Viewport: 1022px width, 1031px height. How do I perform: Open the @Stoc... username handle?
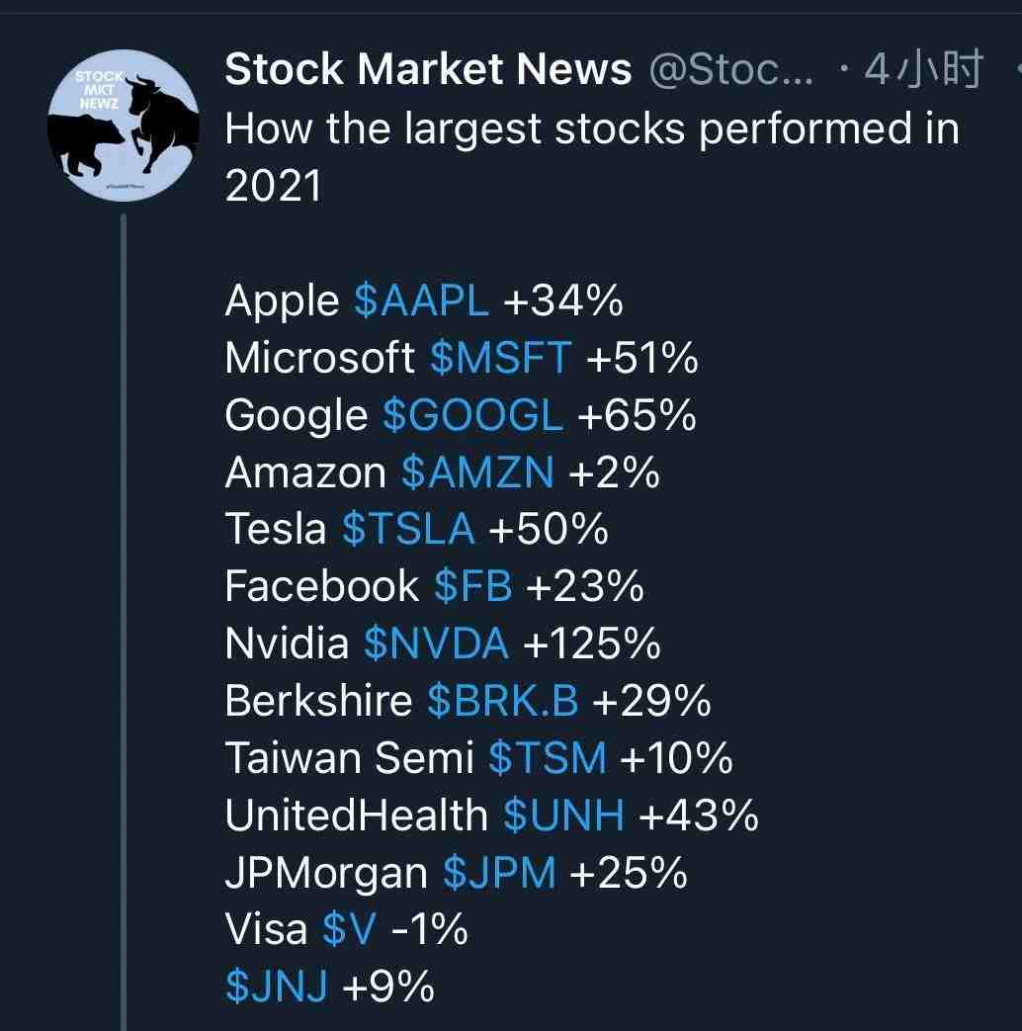[731, 70]
